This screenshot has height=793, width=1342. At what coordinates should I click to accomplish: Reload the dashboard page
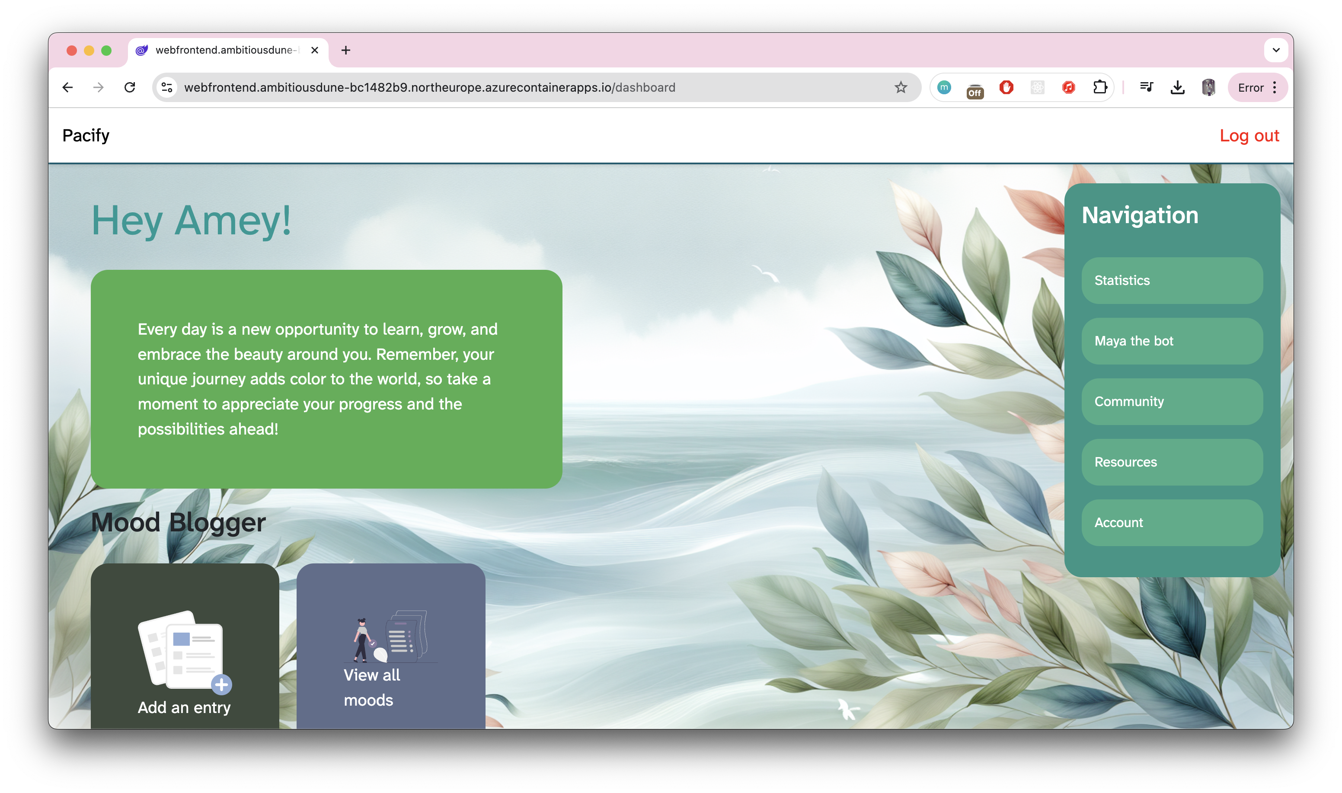tap(130, 87)
